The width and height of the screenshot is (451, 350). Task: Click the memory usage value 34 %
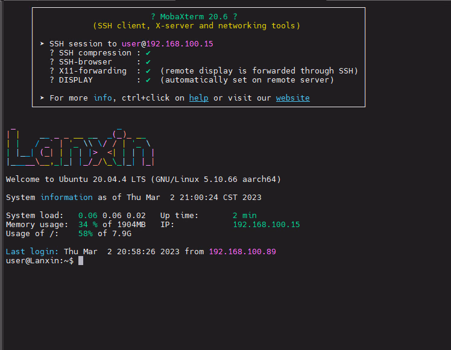[x=88, y=225]
